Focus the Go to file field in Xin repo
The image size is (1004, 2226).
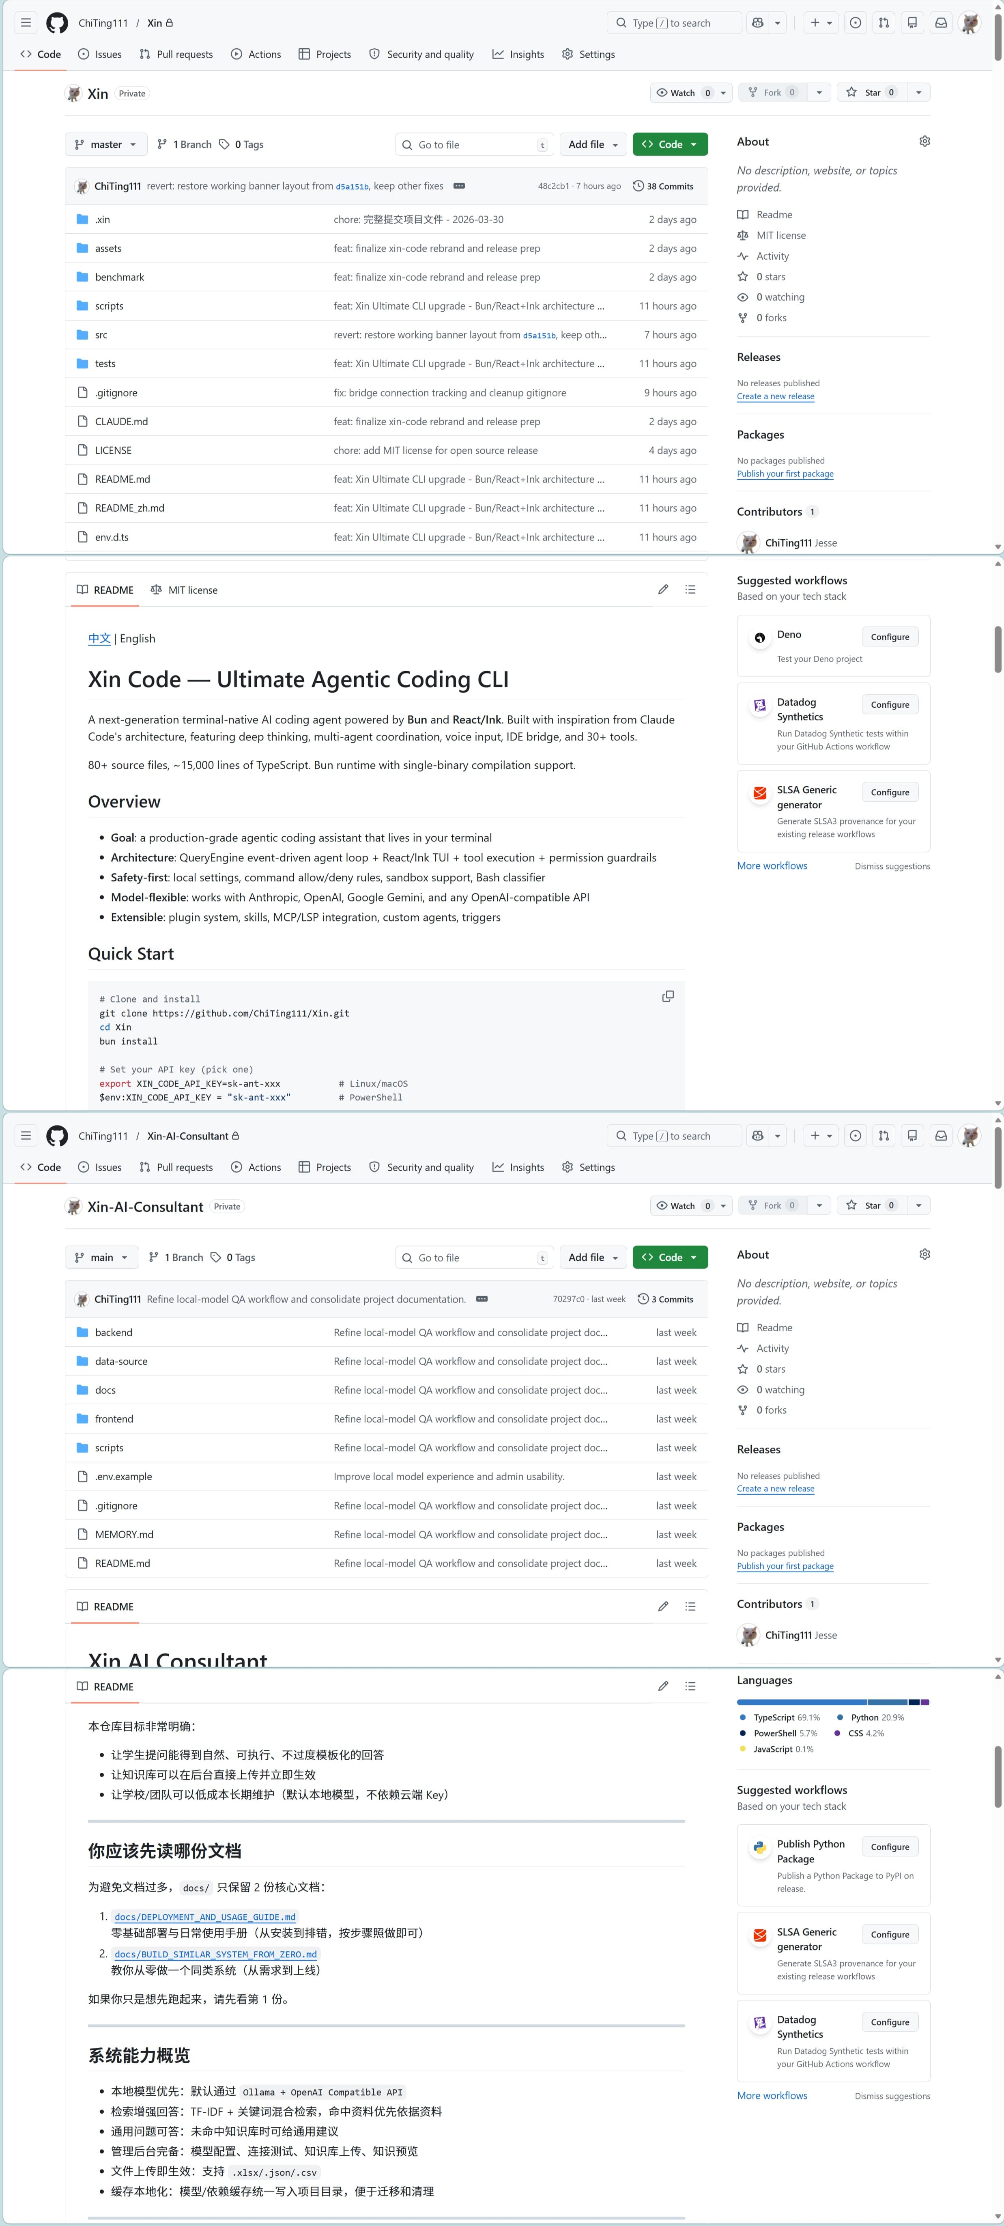tap(474, 144)
